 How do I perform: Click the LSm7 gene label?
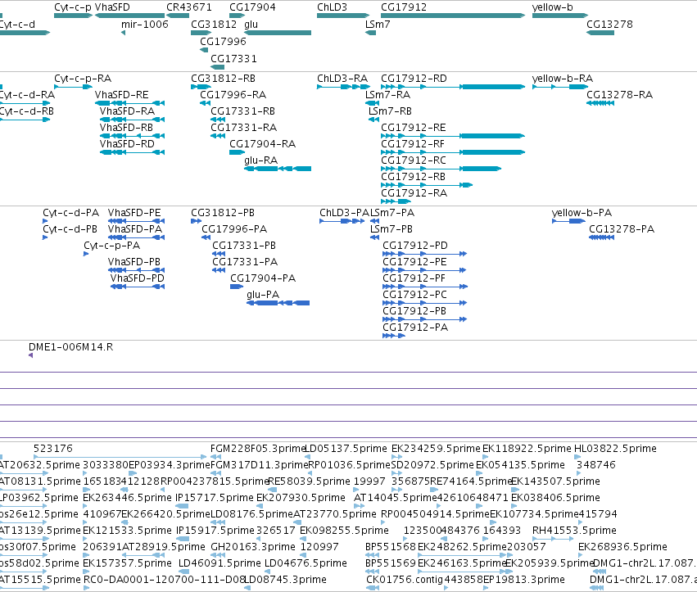(378, 24)
